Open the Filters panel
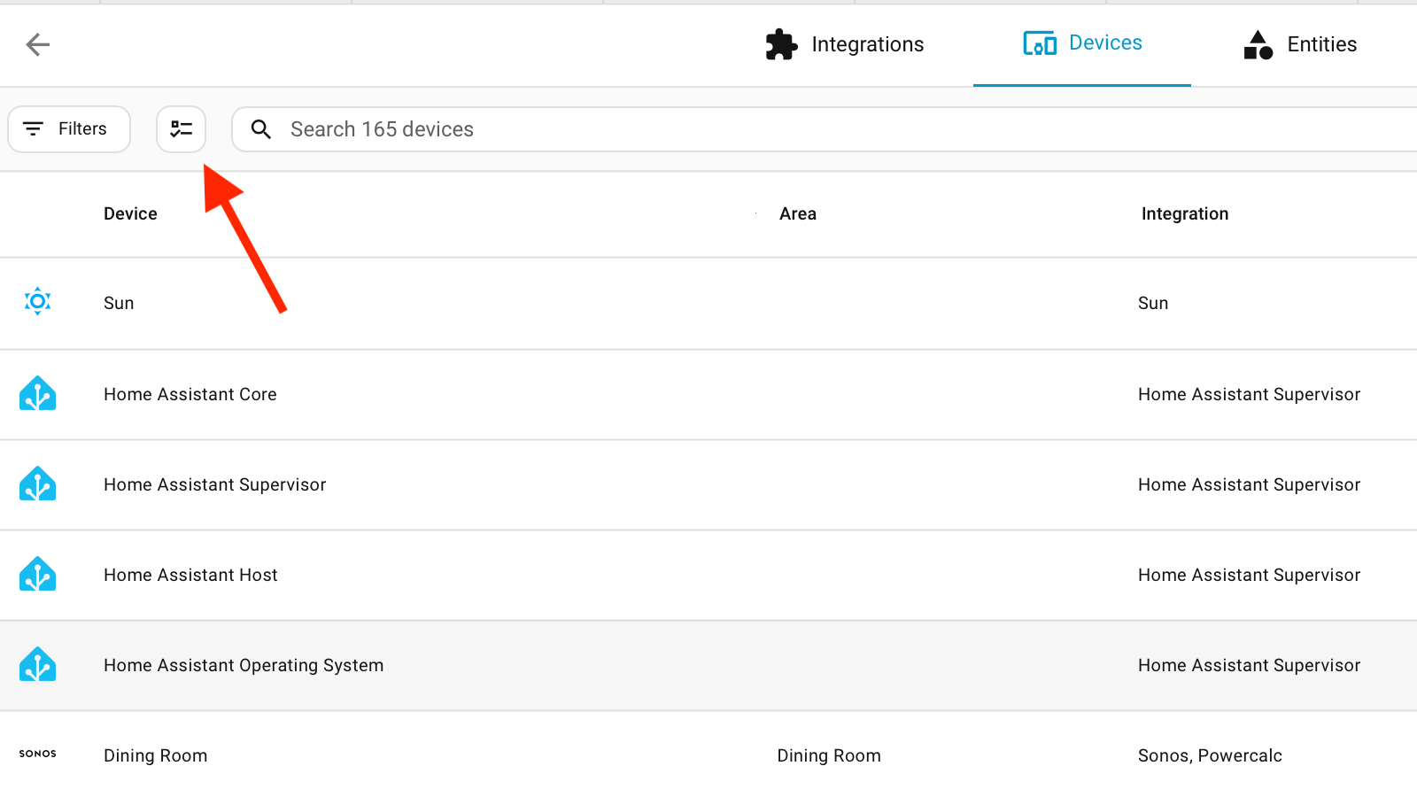 (69, 129)
